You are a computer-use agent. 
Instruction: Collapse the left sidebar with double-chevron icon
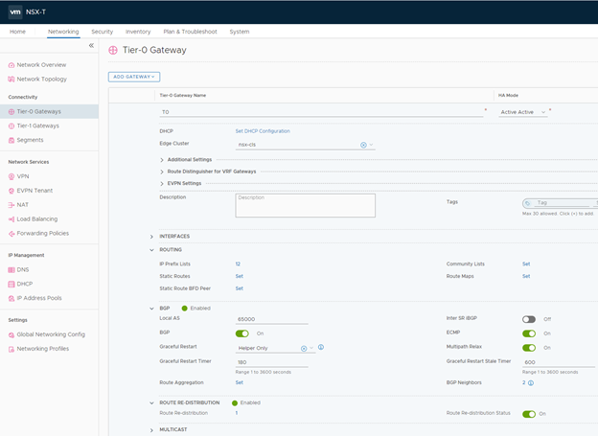(x=91, y=45)
